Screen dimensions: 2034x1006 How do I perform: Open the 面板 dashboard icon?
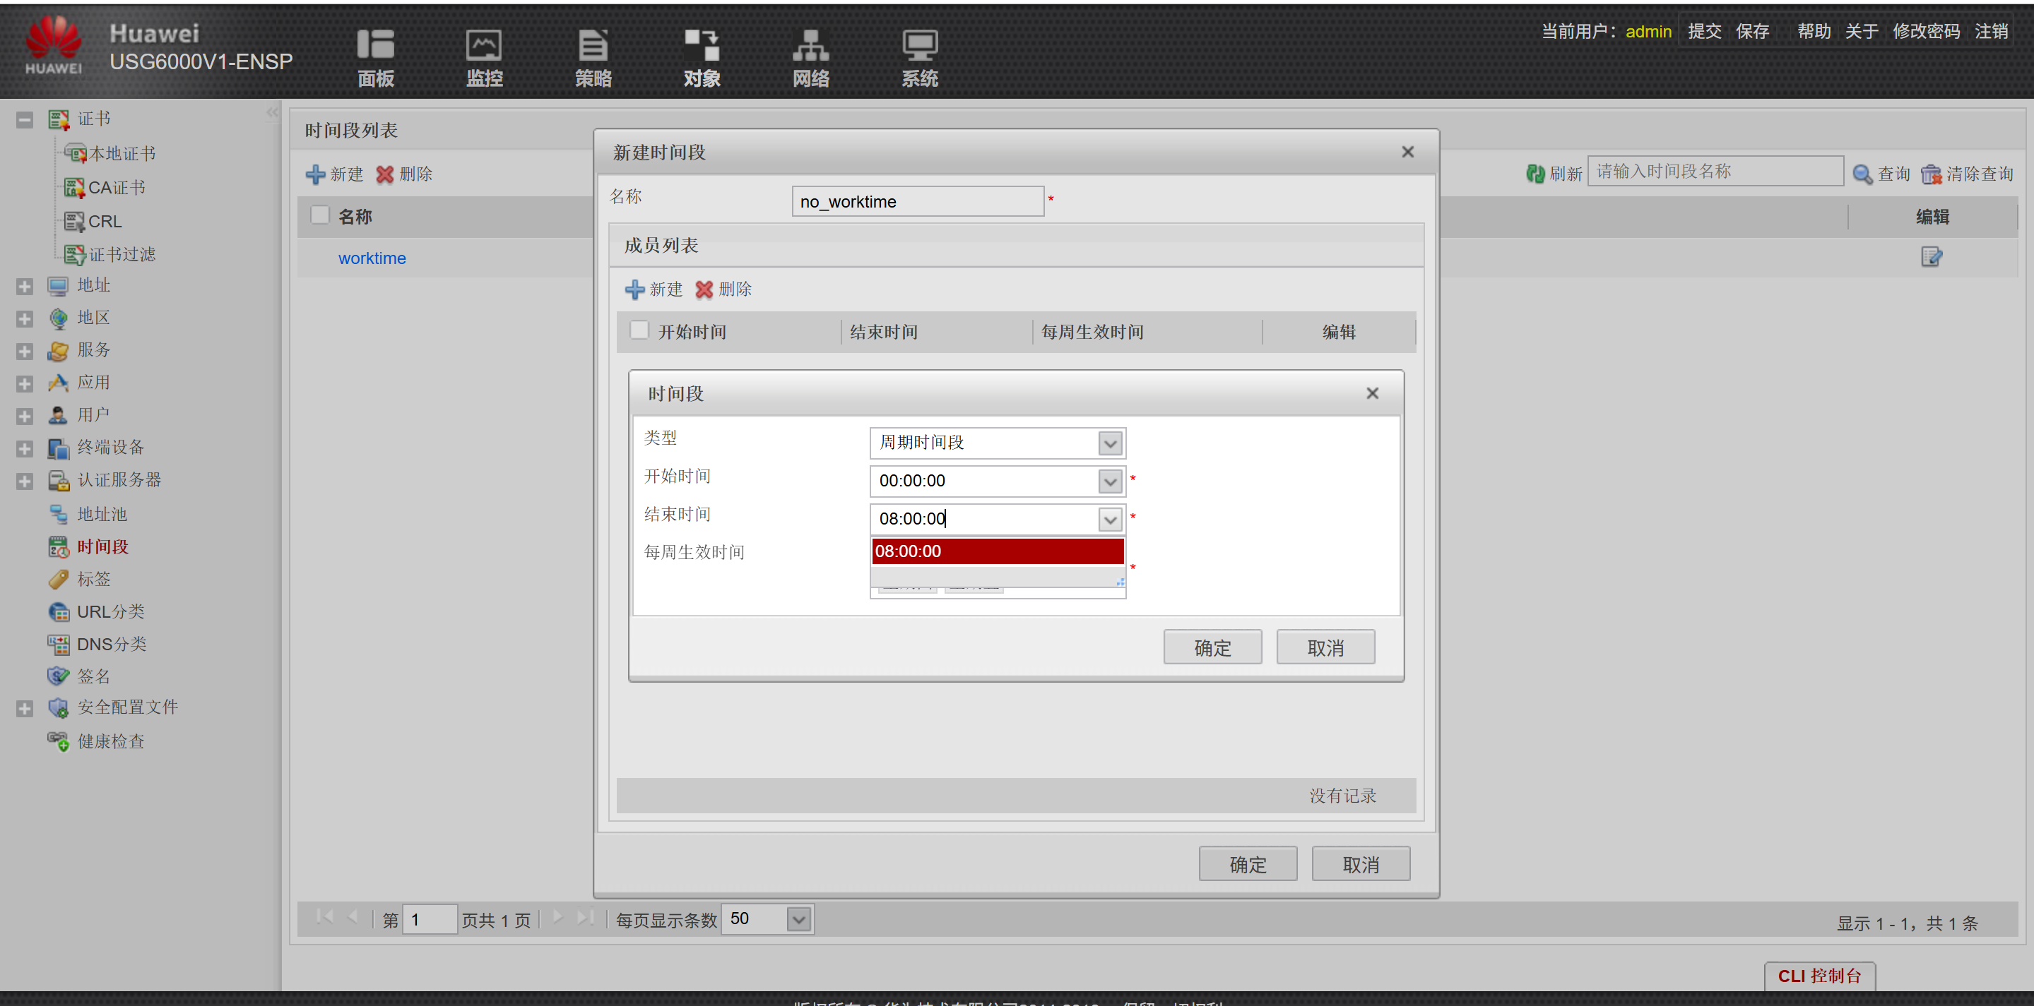375,46
